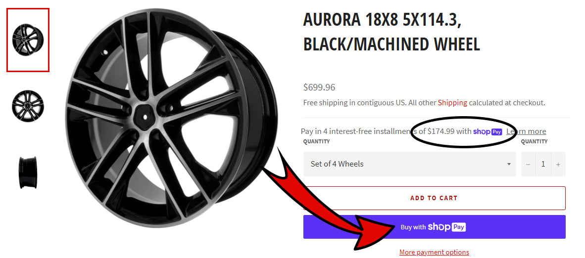Click the $174.99 installment amount text
The height and width of the screenshot is (258, 585).
tap(441, 131)
